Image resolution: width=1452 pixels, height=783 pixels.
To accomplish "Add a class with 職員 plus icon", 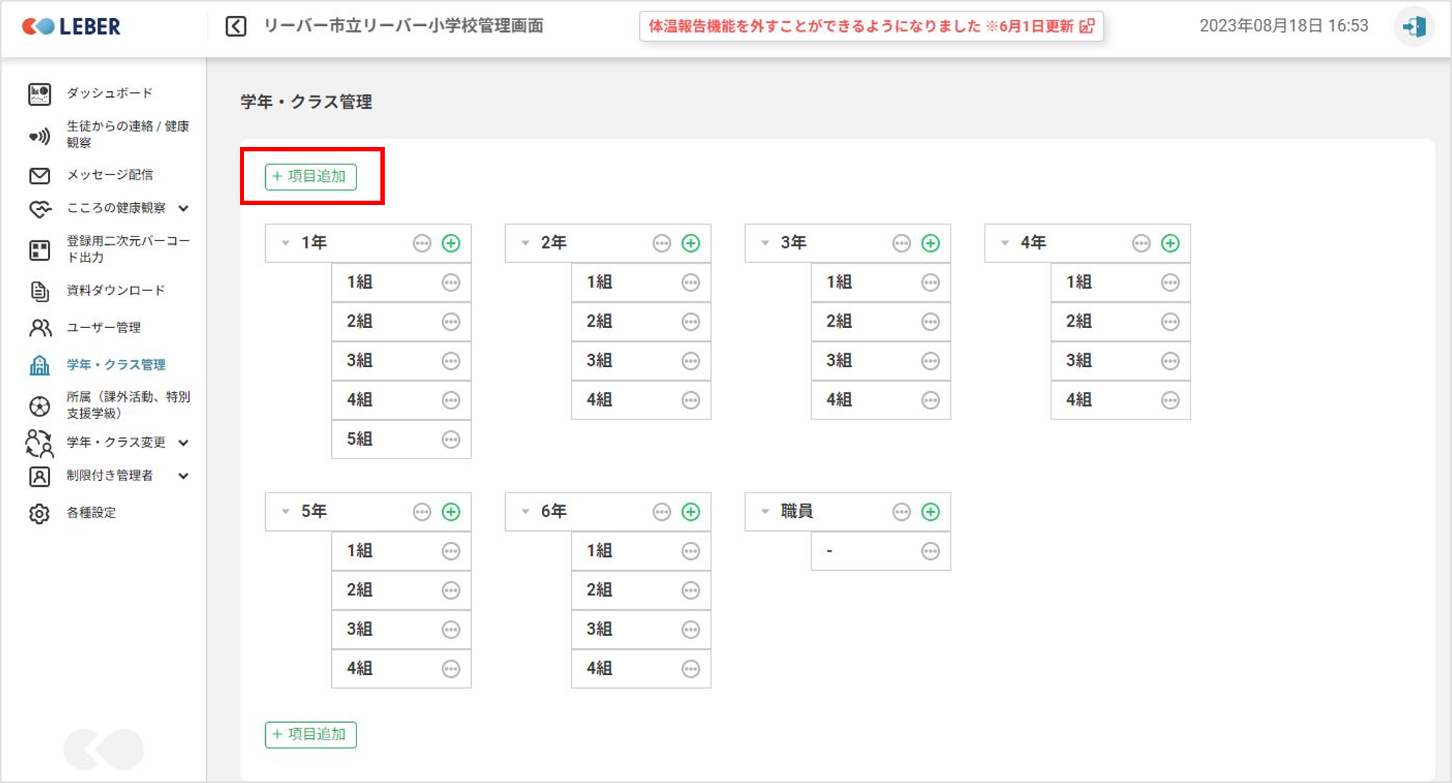I will (x=930, y=512).
